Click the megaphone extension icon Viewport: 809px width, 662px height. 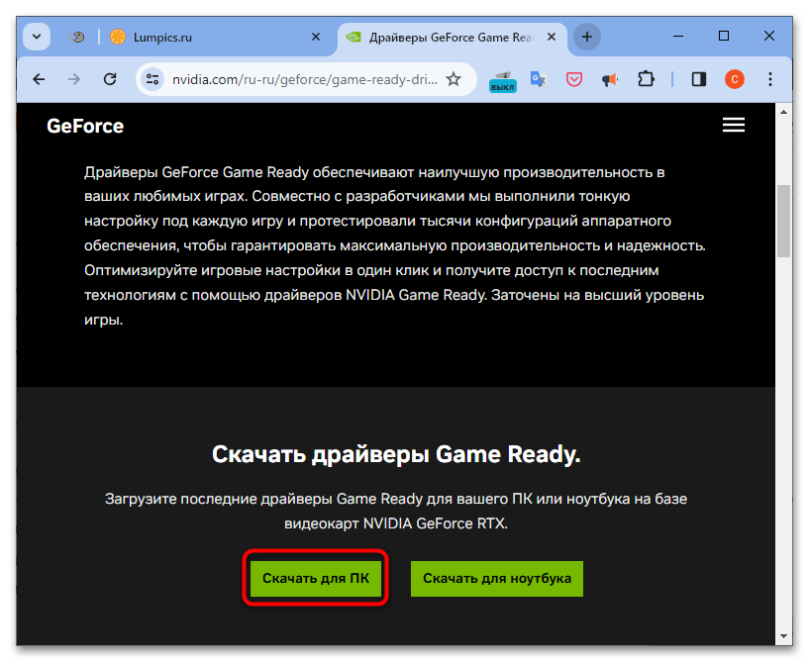click(x=610, y=79)
